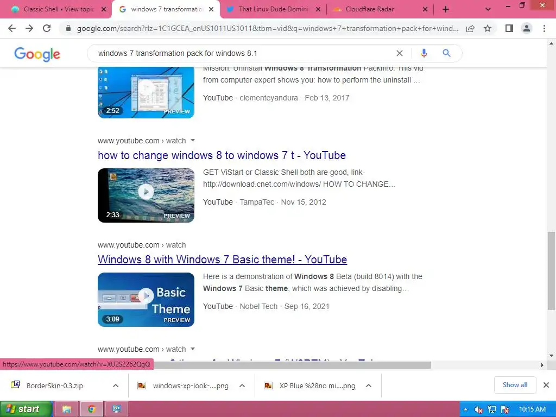Play the 3:09 Basic Theme video thumbnail
This screenshot has width=556, height=417.
point(146,300)
